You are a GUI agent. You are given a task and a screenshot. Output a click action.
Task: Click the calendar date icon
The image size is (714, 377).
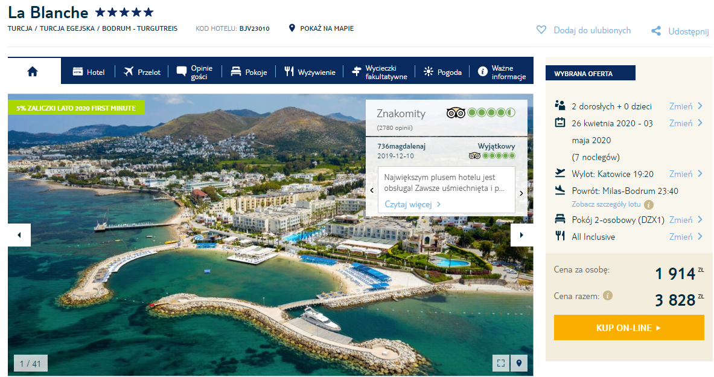(560, 122)
